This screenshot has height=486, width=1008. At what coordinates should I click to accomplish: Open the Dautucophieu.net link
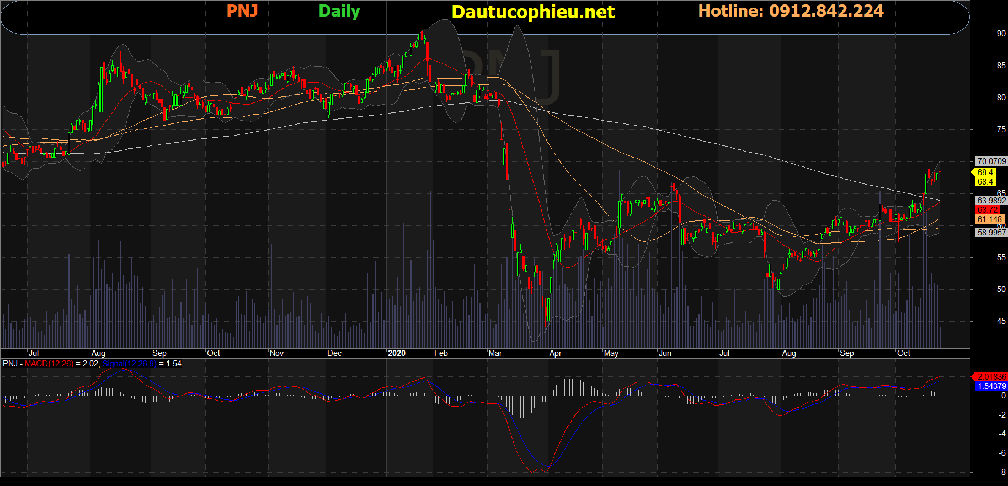[x=532, y=12]
